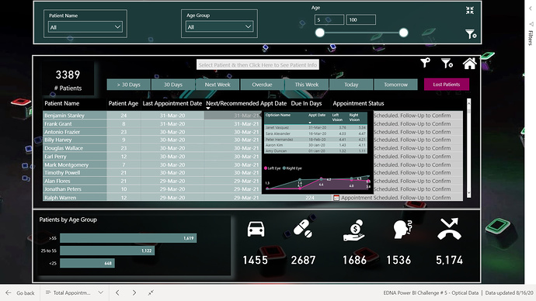Open the Age Group dropdown
Screen dimensions: 536x301
pyautogui.click(x=219, y=26)
